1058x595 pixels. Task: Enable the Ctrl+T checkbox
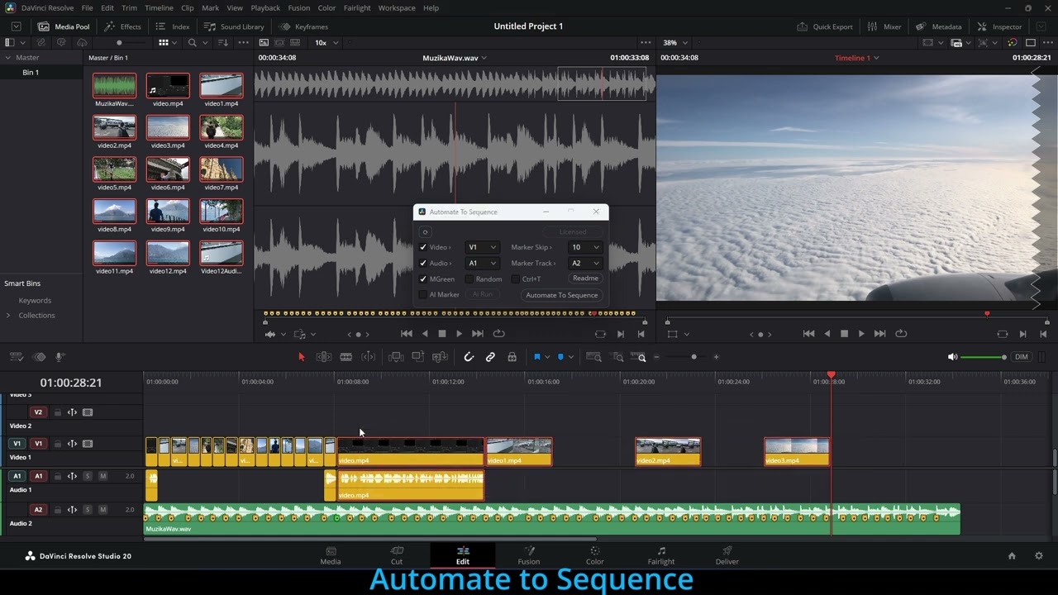pos(516,278)
